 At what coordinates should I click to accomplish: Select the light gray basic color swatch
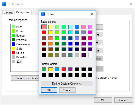point(77,55)
